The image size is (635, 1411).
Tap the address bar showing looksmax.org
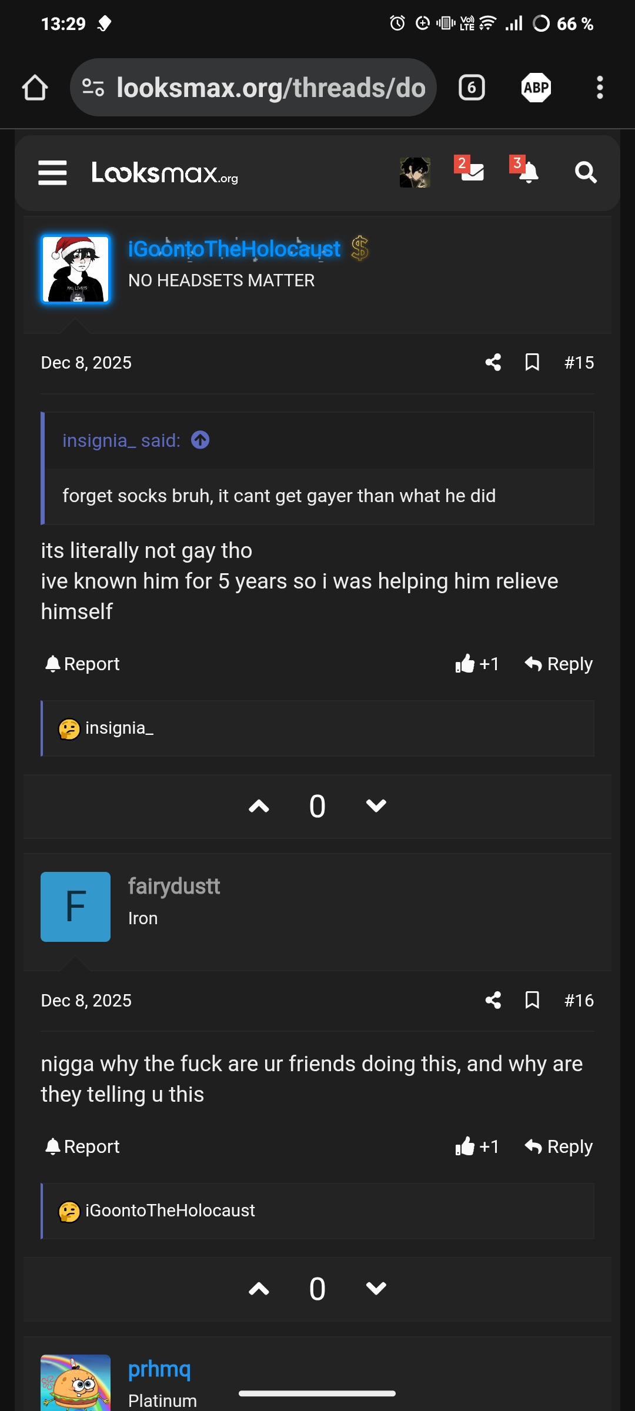(254, 87)
